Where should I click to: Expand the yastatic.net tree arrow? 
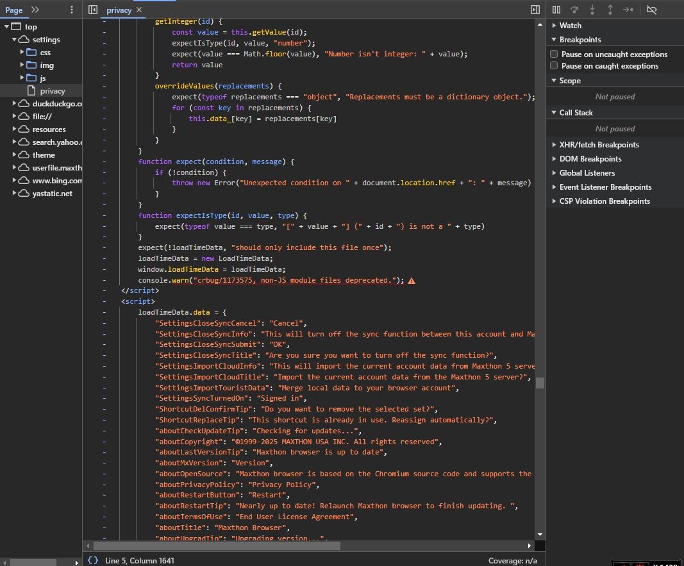point(14,193)
